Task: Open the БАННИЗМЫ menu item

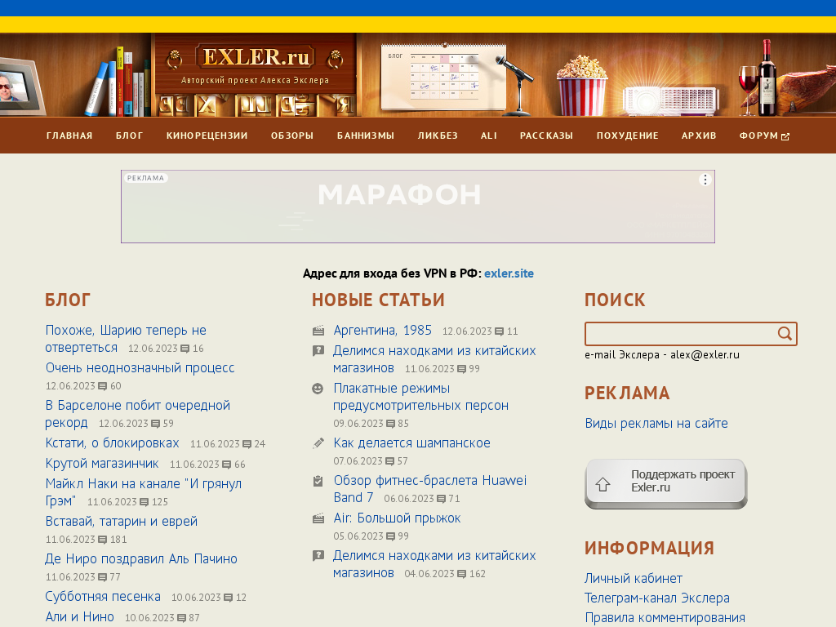Action: click(x=366, y=136)
